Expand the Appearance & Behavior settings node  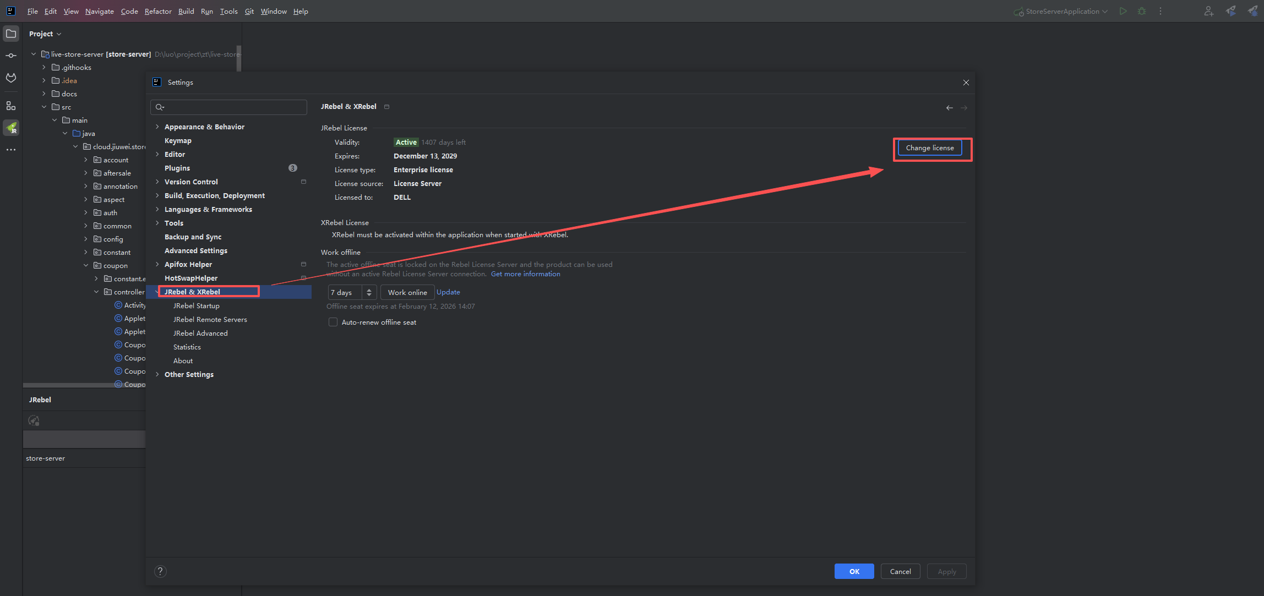tap(157, 127)
